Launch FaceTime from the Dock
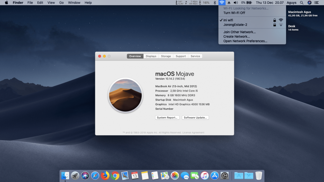The height and width of the screenshot is (182, 324). (x=195, y=176)
